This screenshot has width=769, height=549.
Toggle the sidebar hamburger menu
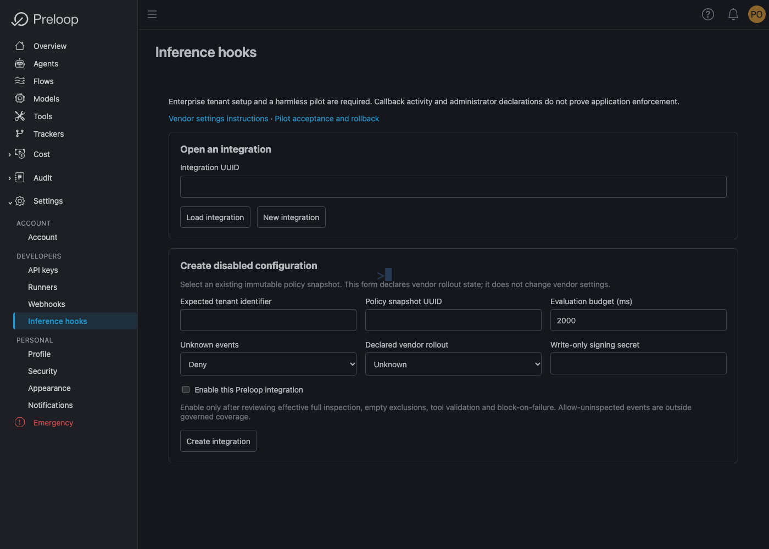click(152, 14)
